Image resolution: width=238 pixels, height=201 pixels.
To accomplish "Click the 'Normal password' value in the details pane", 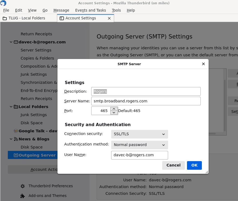I will click(166, 187).
